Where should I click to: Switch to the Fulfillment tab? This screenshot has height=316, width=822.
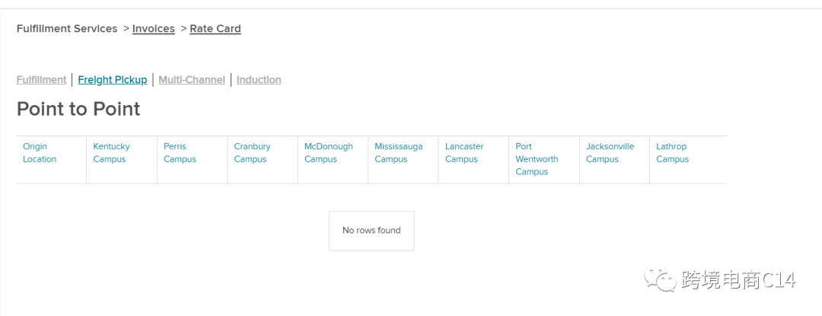(x=42, y=80)
